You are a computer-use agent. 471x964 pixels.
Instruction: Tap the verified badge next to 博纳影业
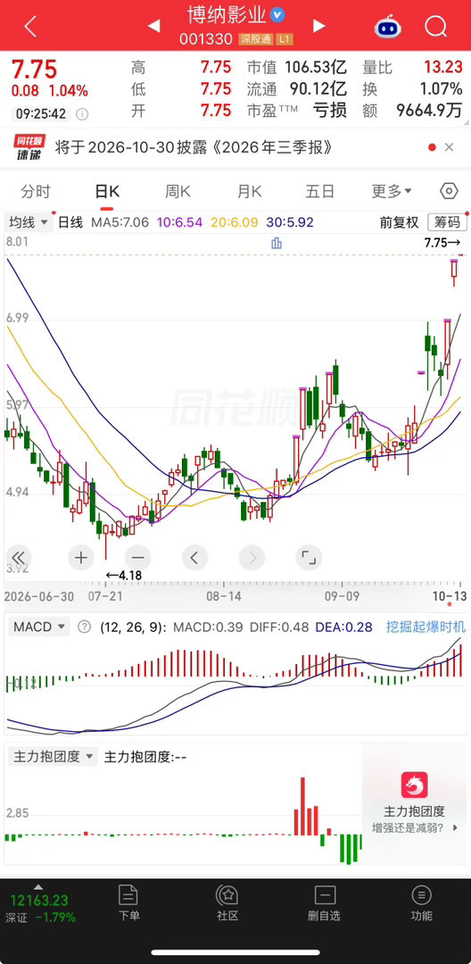(x=277, y=13)
